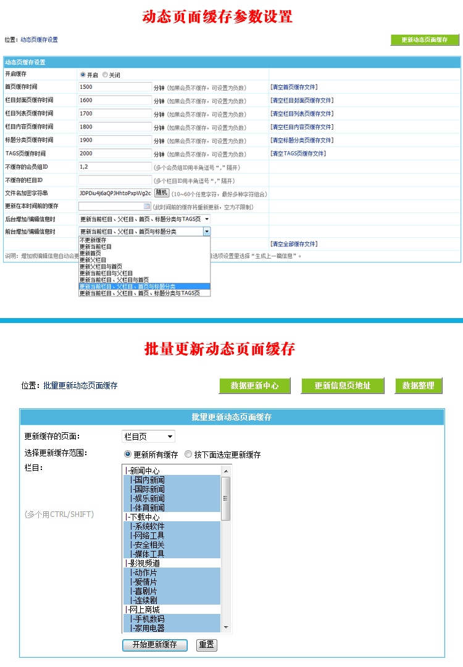Click the listbox scroll up arrow
463x667 pixels.
tap(226, 471)
